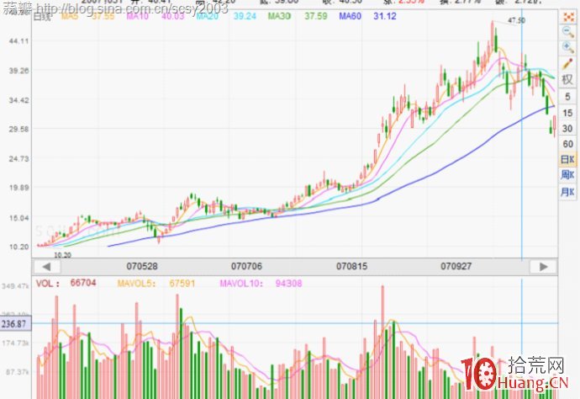Screen dimensions: 580x399
Task: Toggle the 权 price adjustment button
Action: tap(567, 80)
